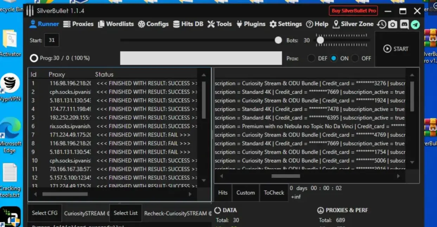Select the DEF proxy radio option
This screenshot has height=227, width=437.
pos(311,58)
